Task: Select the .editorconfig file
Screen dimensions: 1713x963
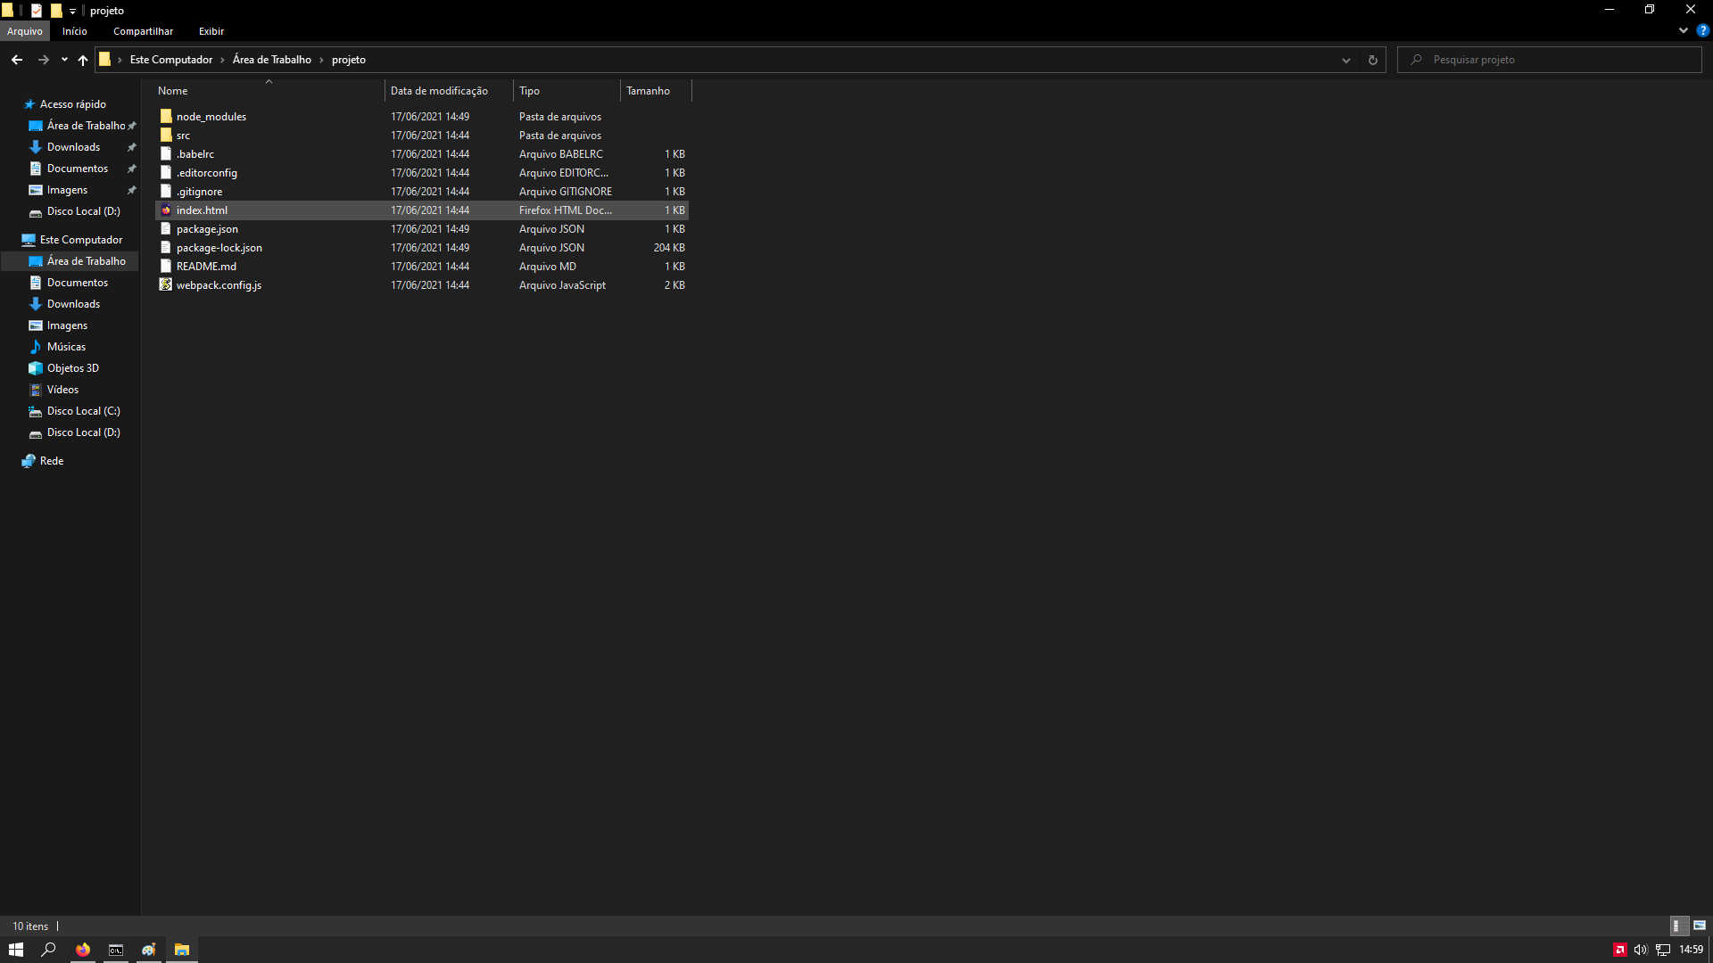Action: click(422, 173)
